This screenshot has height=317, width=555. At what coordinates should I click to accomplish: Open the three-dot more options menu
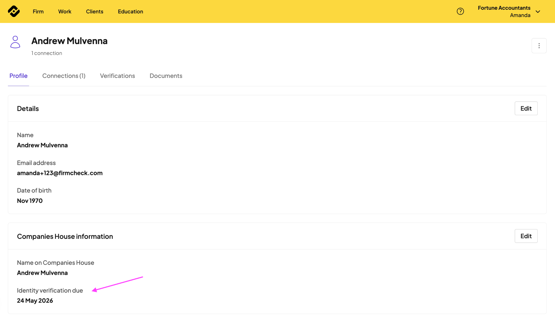(539, 46)
